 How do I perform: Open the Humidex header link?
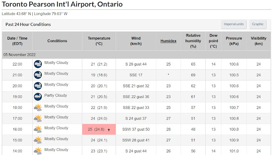click(168, 41)
